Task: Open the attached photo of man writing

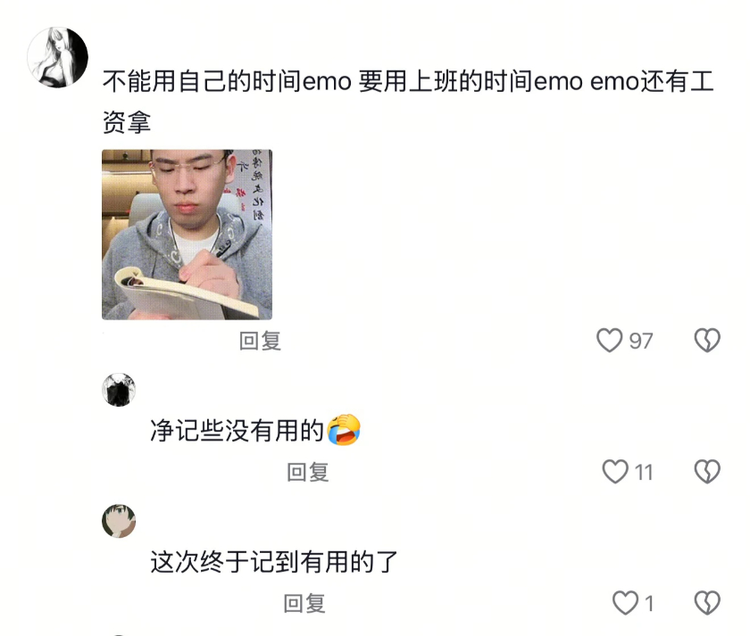Action: tap(187, 235)
